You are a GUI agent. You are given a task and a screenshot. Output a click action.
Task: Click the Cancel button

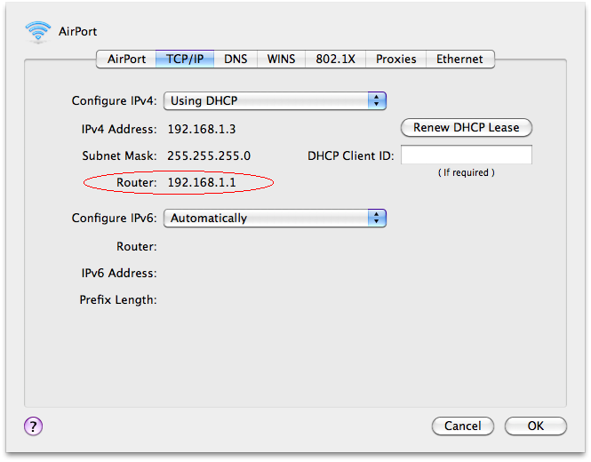click(462, 426)
